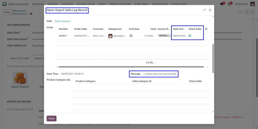Image resolution: width=258 pixels, height=129 pixels.
Task: Expand dialog to full screen
Action: pyautogui.click(x=205, y=10)
